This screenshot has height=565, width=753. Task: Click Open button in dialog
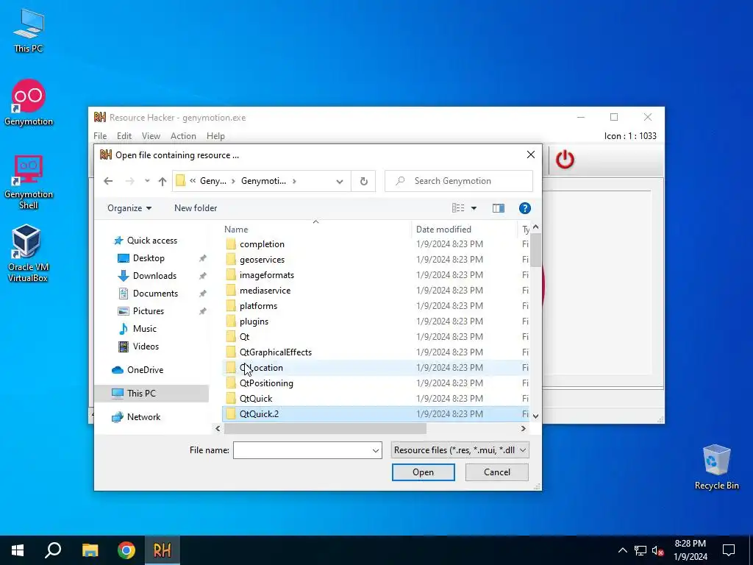(423, 472)
